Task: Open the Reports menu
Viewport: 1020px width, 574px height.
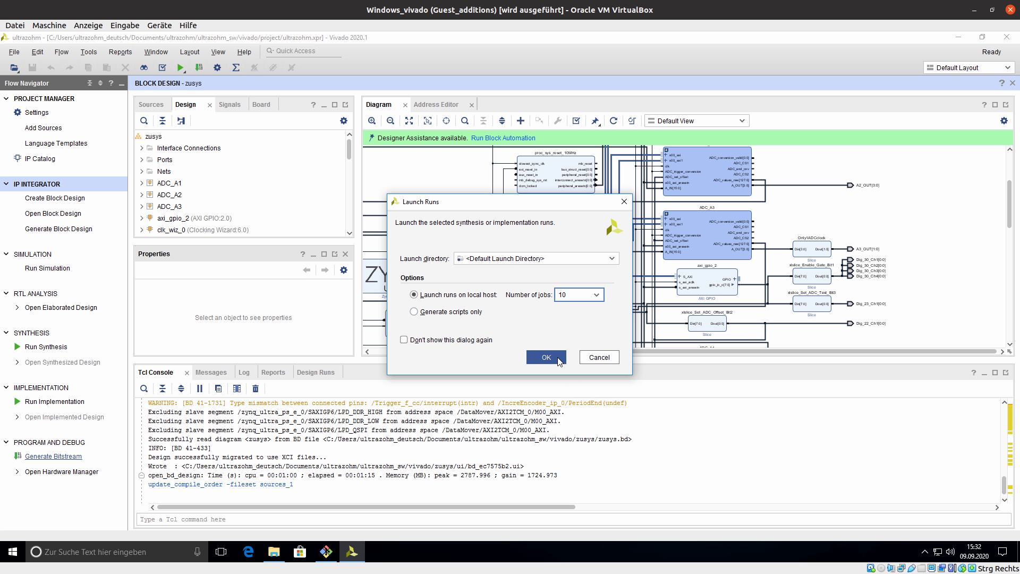Action: pos(120,52)
